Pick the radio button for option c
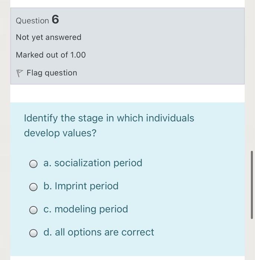 [x=34, y=210]
